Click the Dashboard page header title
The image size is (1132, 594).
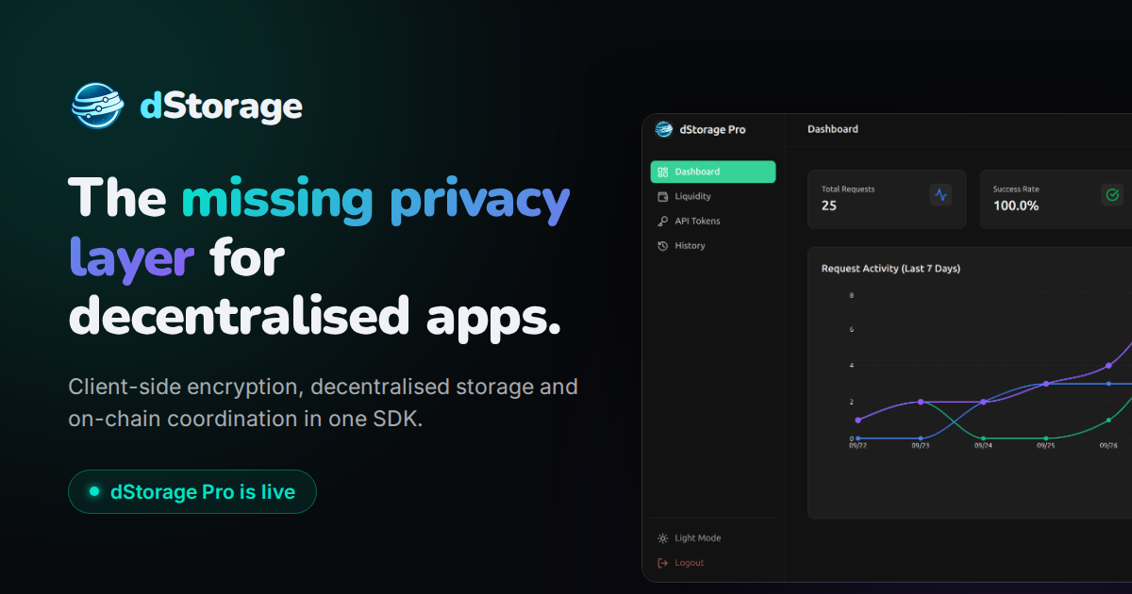click(x=833, y=129)
